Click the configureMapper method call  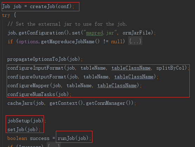click(28, 86)
